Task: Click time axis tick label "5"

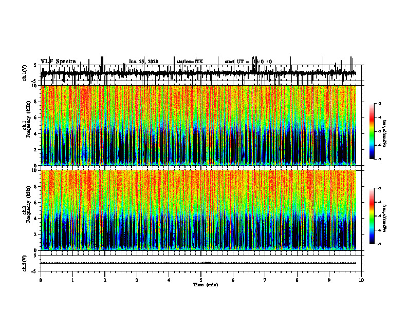Action: click(201, 280)
